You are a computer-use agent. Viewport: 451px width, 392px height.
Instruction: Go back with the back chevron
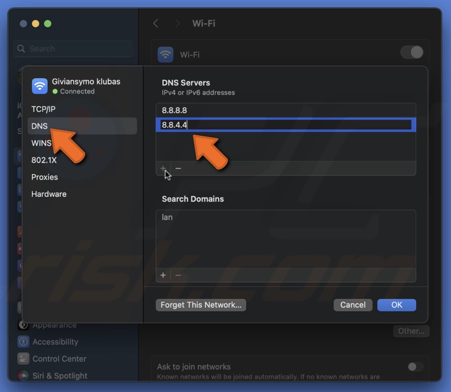point(156,23)
